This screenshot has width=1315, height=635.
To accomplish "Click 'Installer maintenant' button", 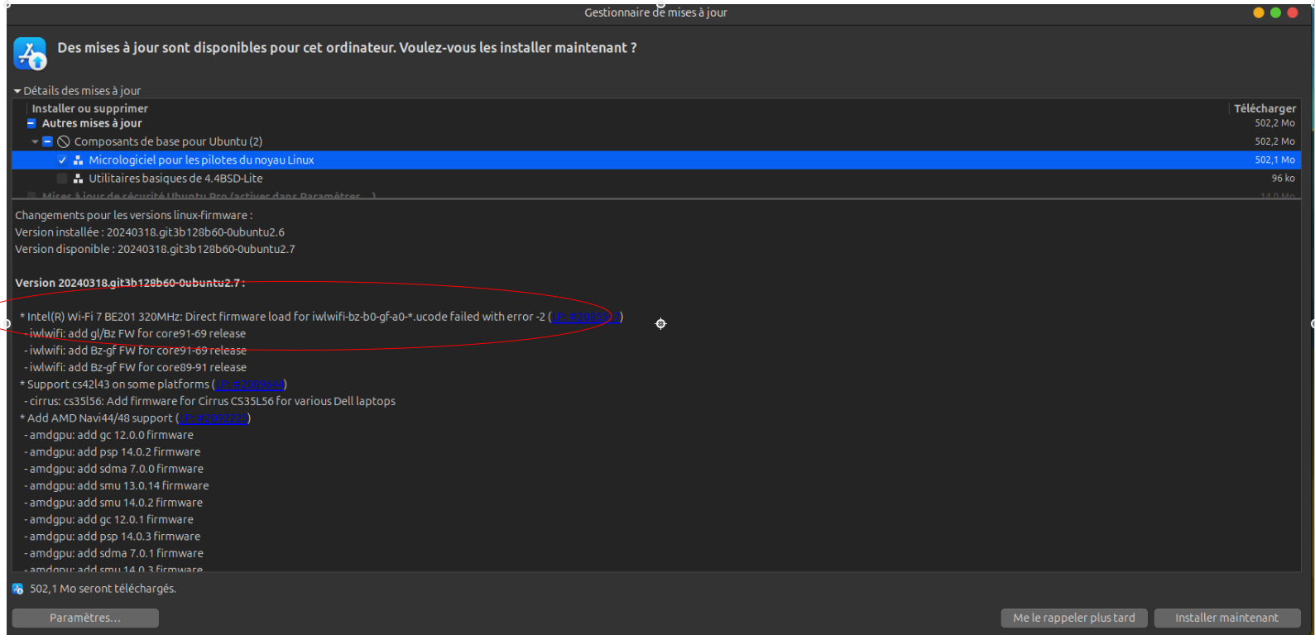I will click(1226, 618).
